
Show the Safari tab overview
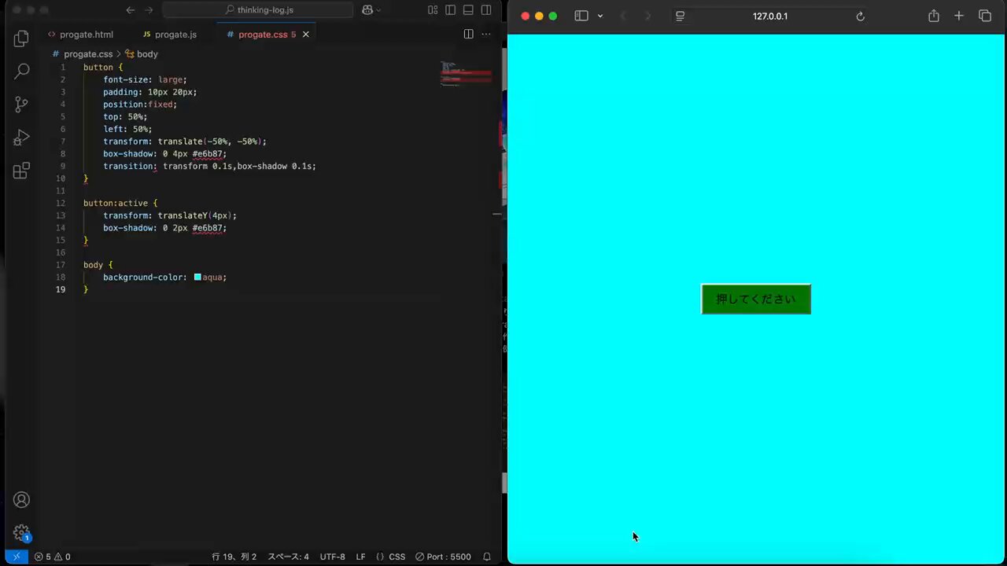(x=985, y=17)
